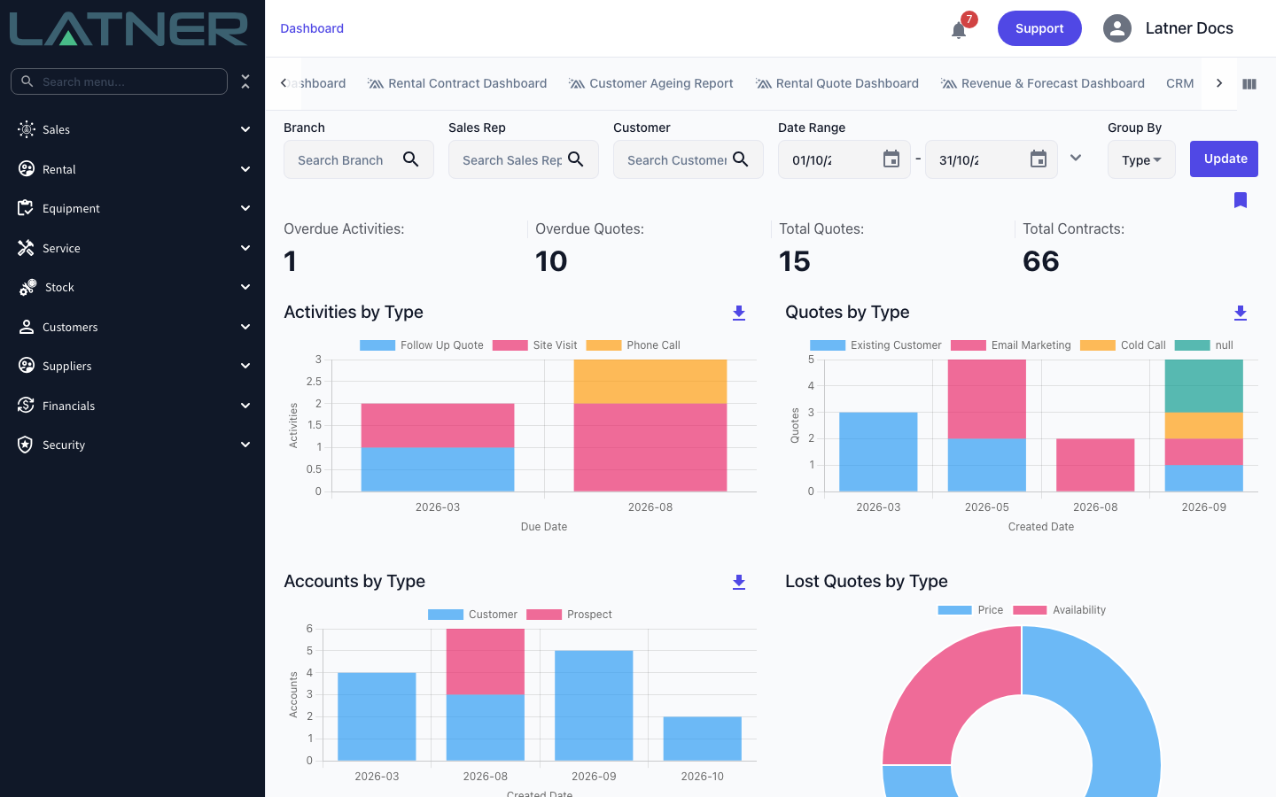The image size is (1276, 797).
Task: Open the Group By Type dropdown
Action: (x=1141, y=159)
